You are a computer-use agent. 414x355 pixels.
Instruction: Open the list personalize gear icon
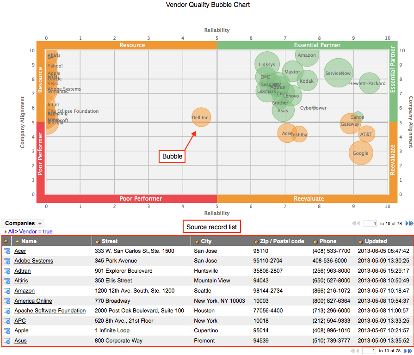click(x=6, y=241)
